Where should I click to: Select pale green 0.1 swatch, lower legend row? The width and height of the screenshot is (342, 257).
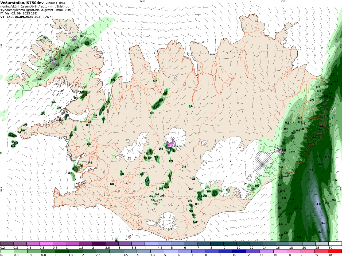click(x=7, y=251)
